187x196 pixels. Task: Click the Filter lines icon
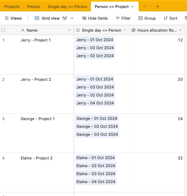[x=117, y=18]
